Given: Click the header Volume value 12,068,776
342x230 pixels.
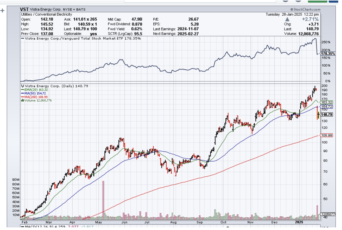Looking at the screenshot, I should (308, 34).
